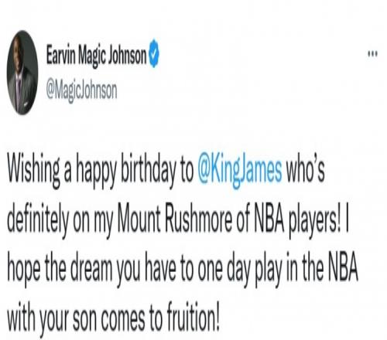Viewport: 387px width, 340px height.
Task: Click the word "Wishing" in the tweet
Action: pos(34,170)
